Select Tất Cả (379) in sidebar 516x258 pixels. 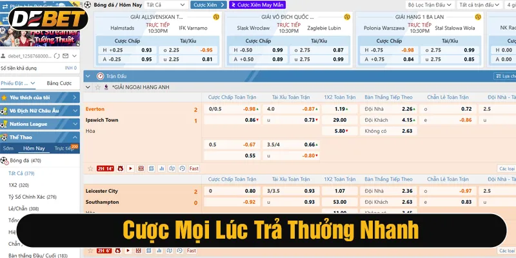21,173
